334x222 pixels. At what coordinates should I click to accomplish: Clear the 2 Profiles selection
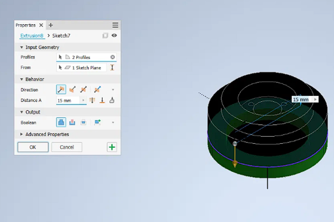point(113,57)
